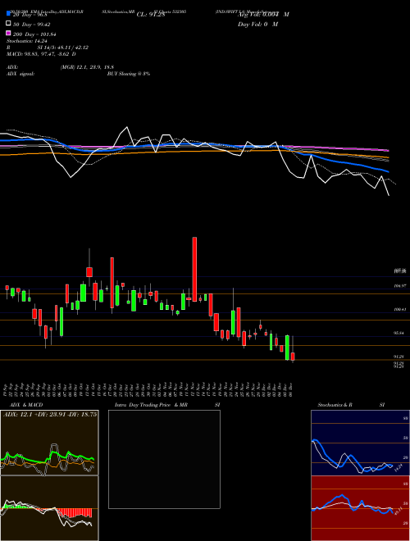Click the tallest red candlestick on the price chart
Image resolution: width=410 pixels, height=541 pixels.
pos(194,269)
